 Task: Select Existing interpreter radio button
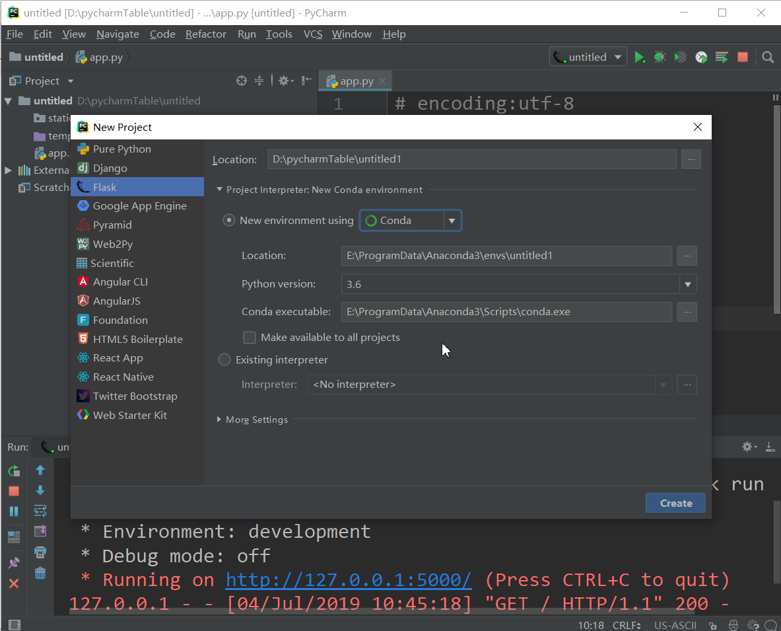pyautogui.click(x=224, y=359)
